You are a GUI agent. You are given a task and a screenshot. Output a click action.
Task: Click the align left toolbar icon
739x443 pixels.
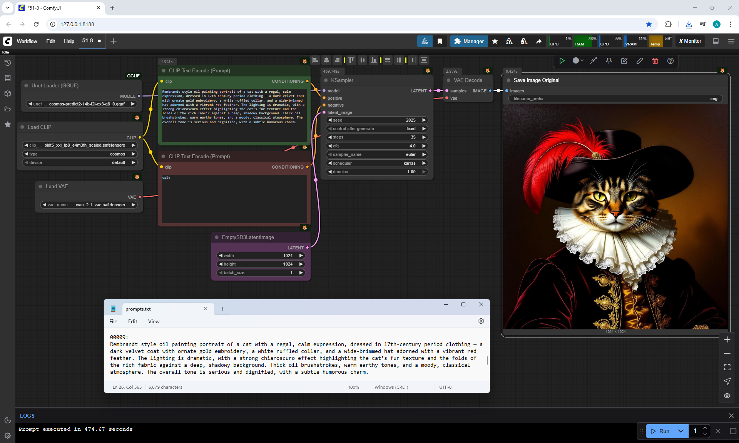pos(315,60)
